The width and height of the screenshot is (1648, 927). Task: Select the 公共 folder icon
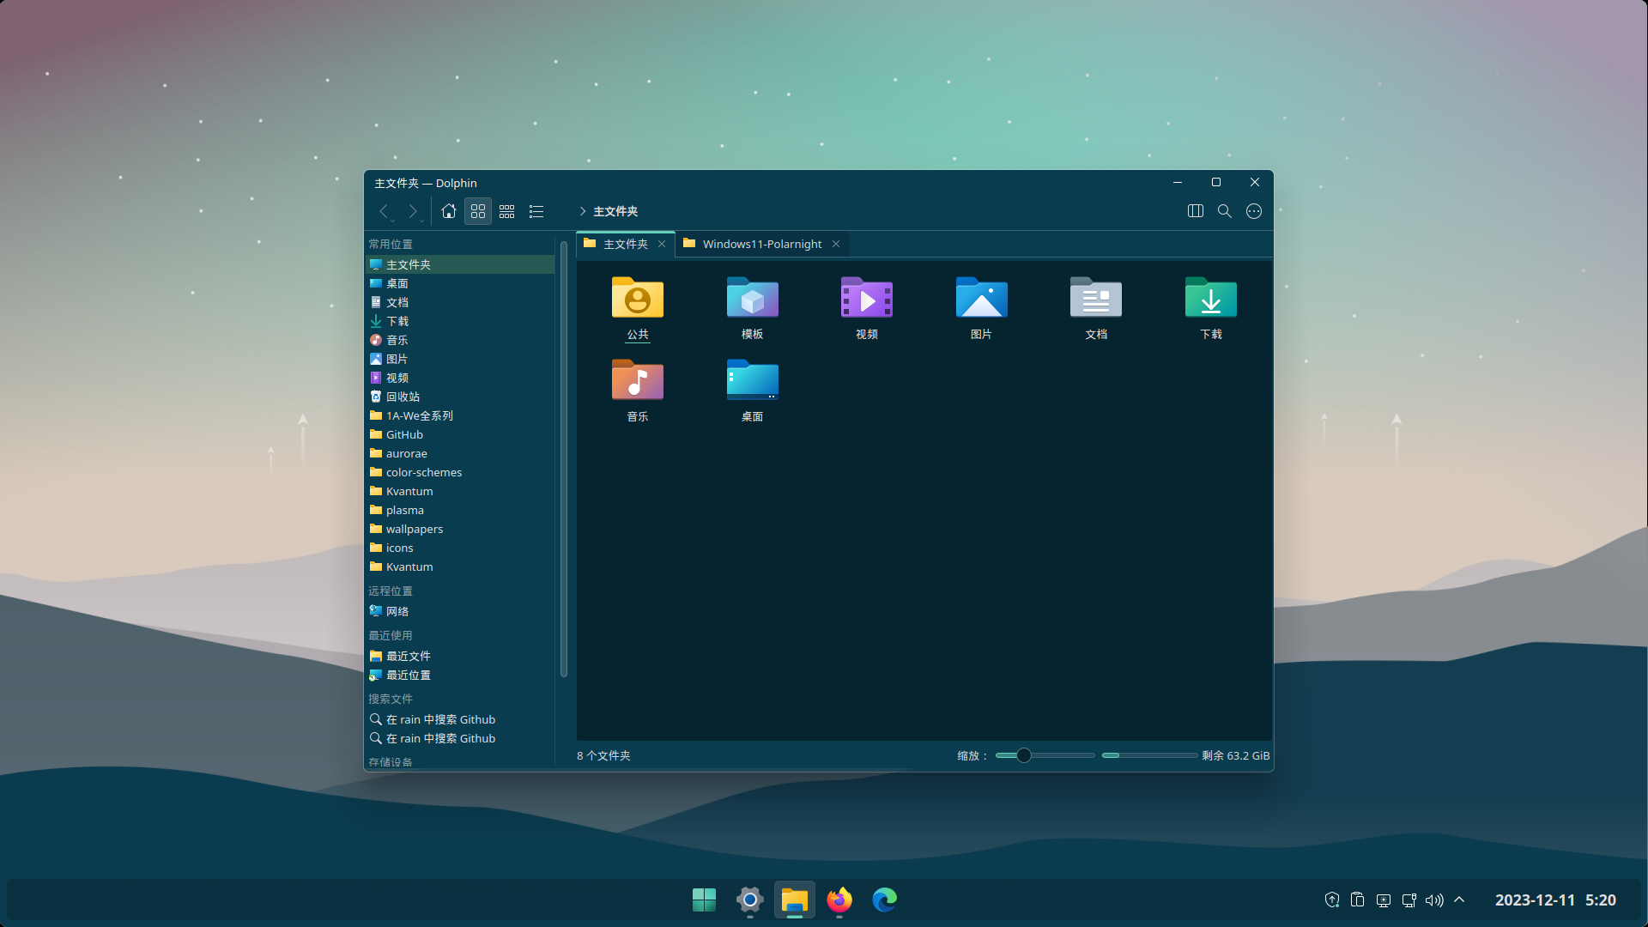tap(638, 298)
